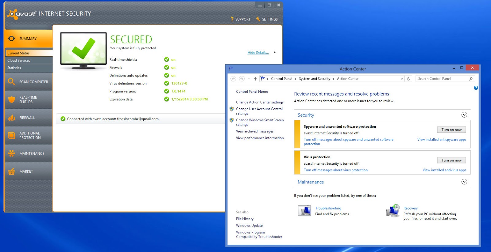The height and width of the screenshot is (252, 491).
Task: Click the Recovery computer icon
Action: [393, 211]
